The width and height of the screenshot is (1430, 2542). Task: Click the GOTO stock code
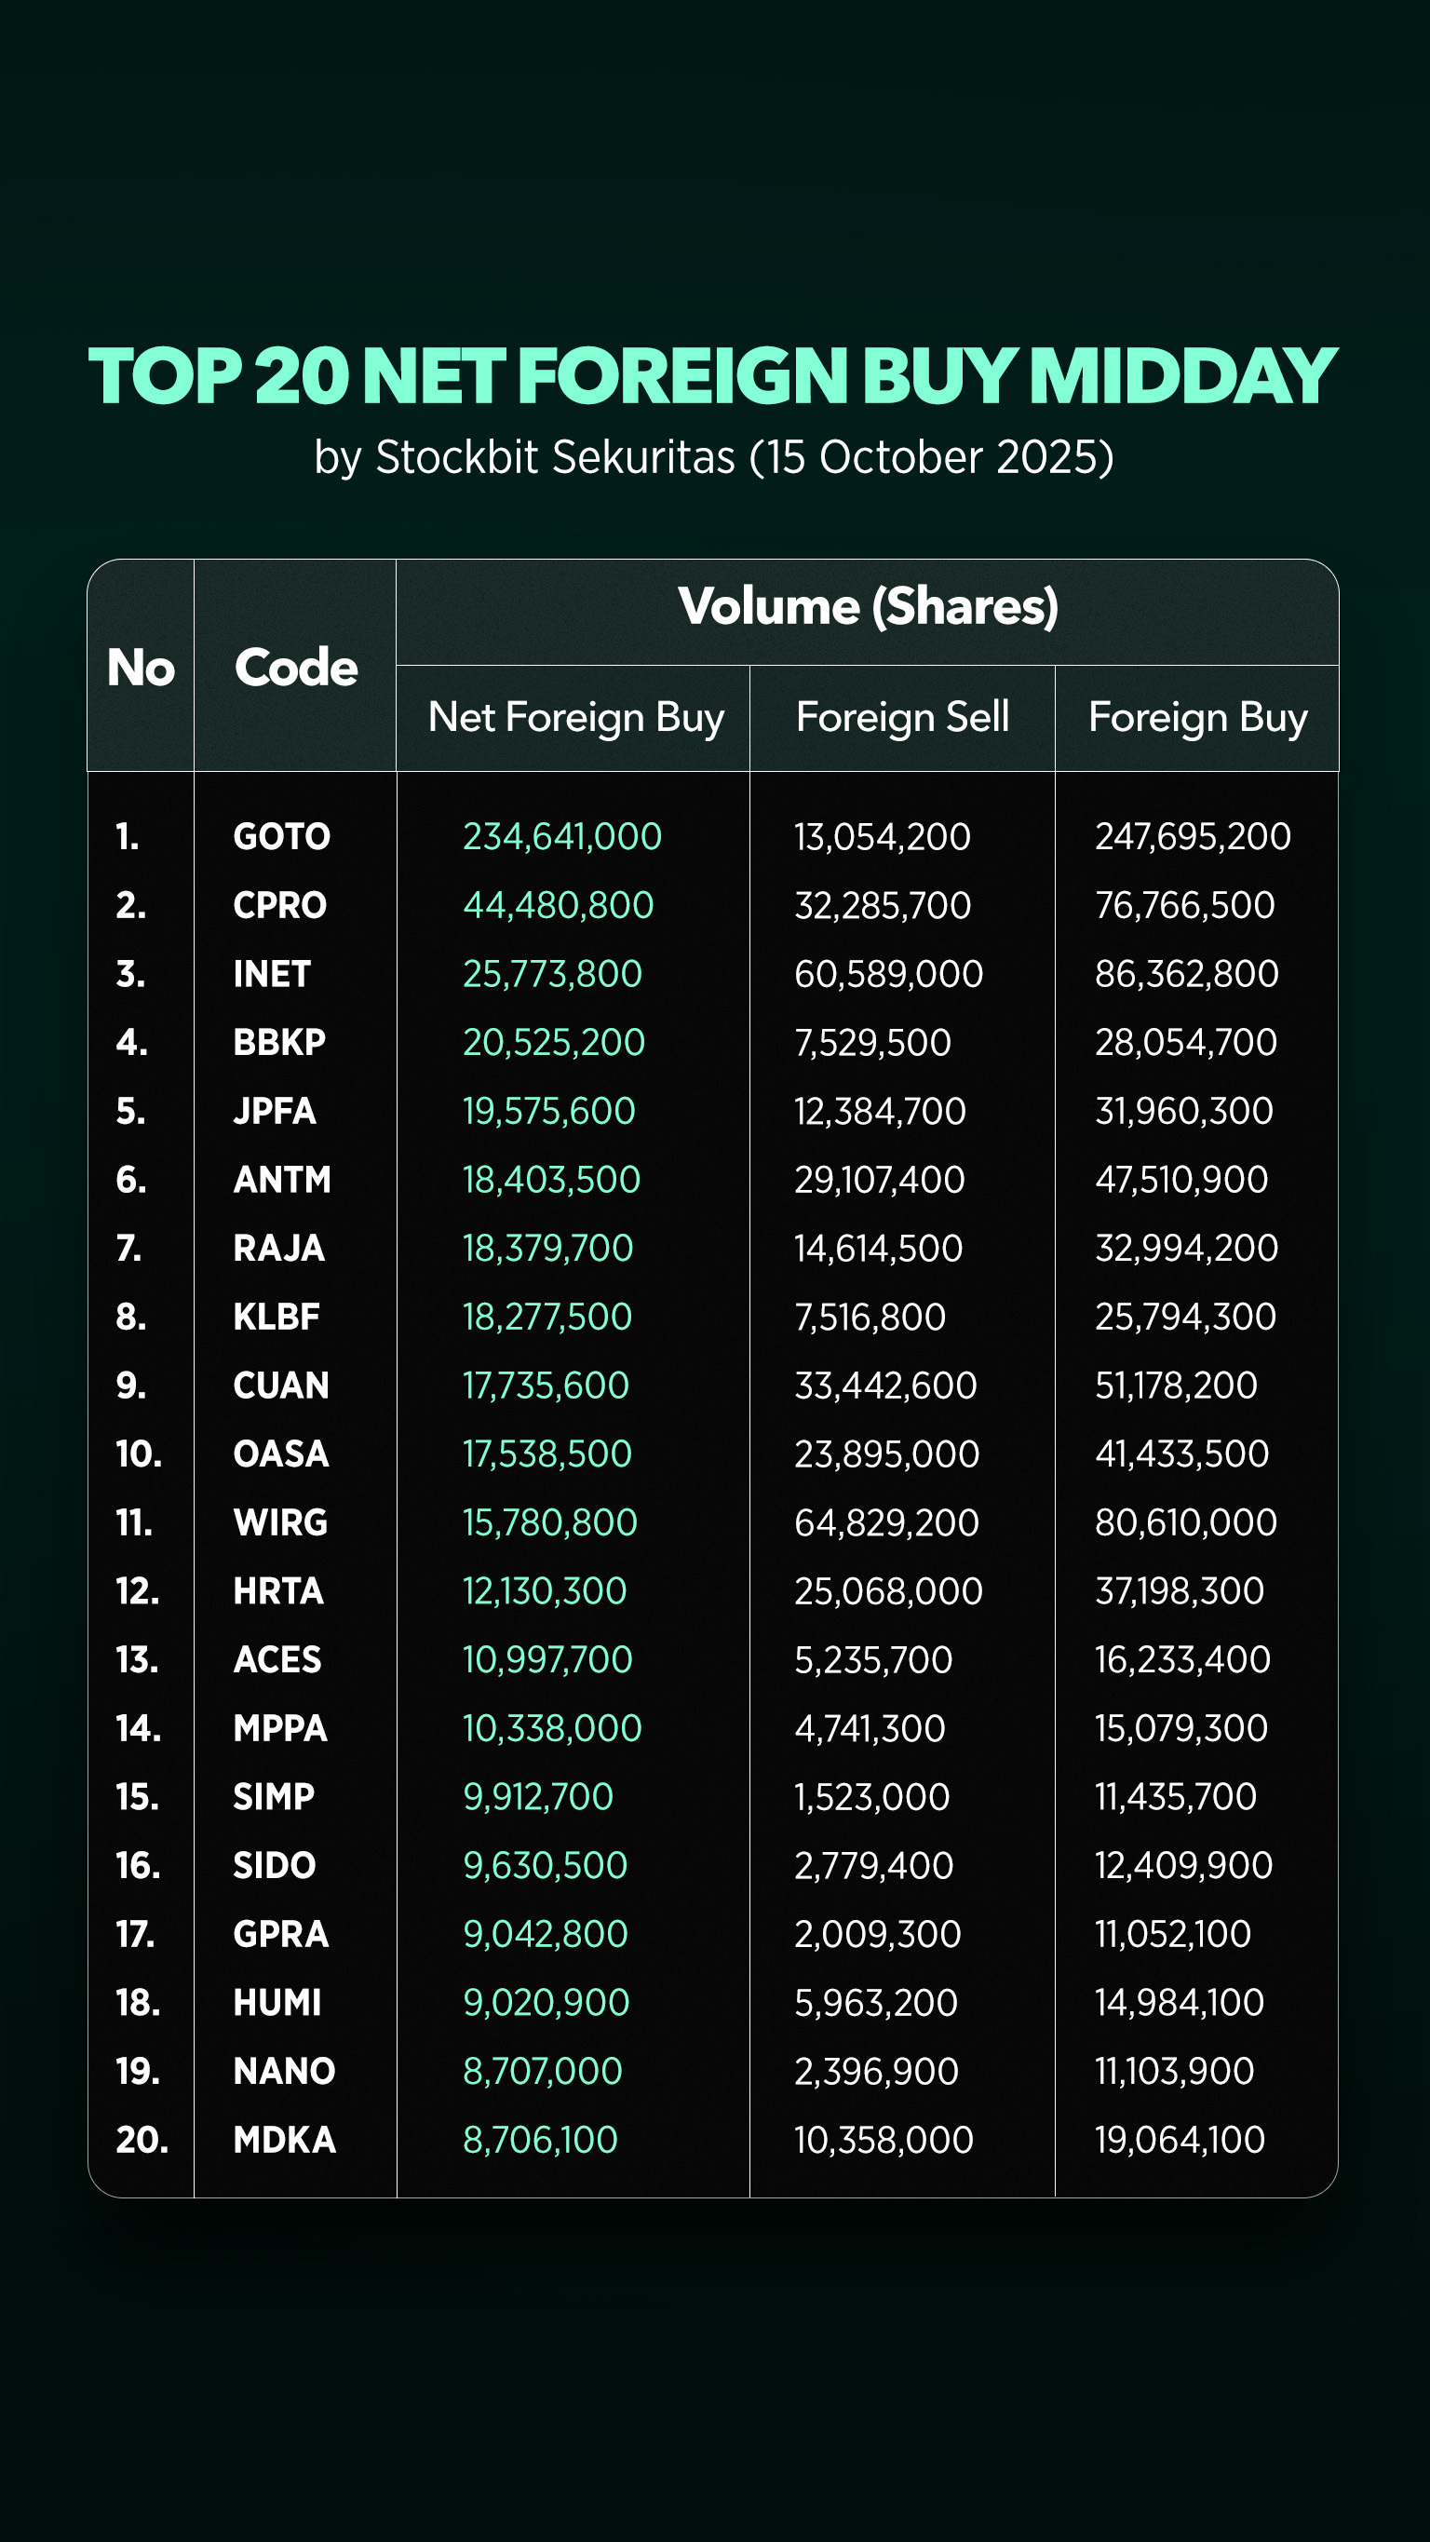(x=281, y=837)
